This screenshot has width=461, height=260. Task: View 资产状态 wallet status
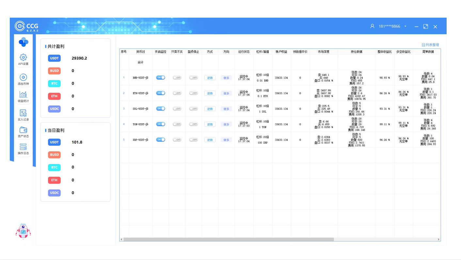(23, 131)
